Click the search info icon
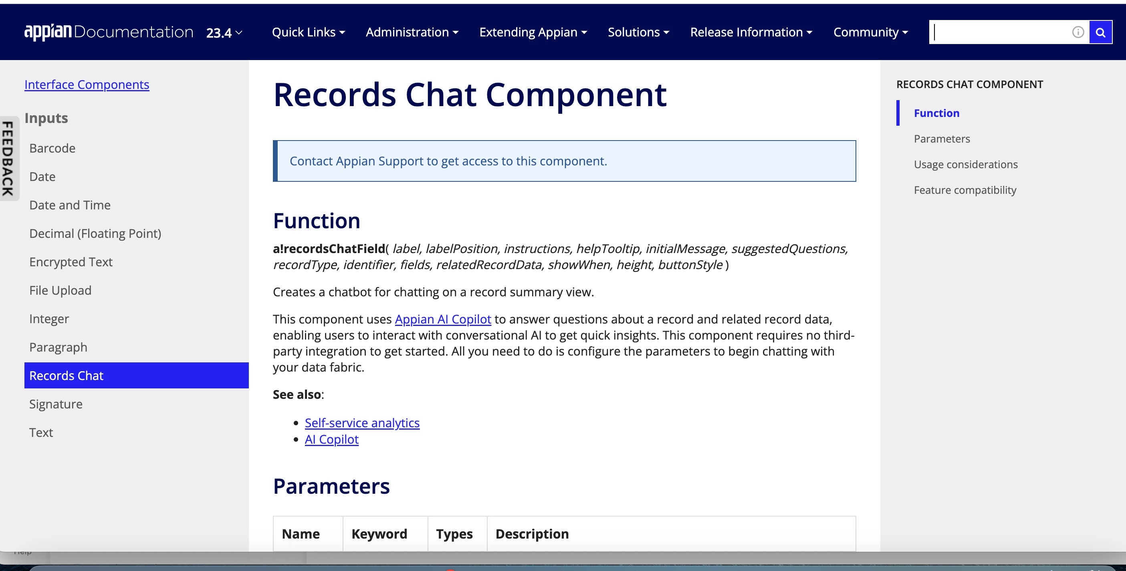The width and height of the screenshot is (1126, 571). tap(1078, 32)
